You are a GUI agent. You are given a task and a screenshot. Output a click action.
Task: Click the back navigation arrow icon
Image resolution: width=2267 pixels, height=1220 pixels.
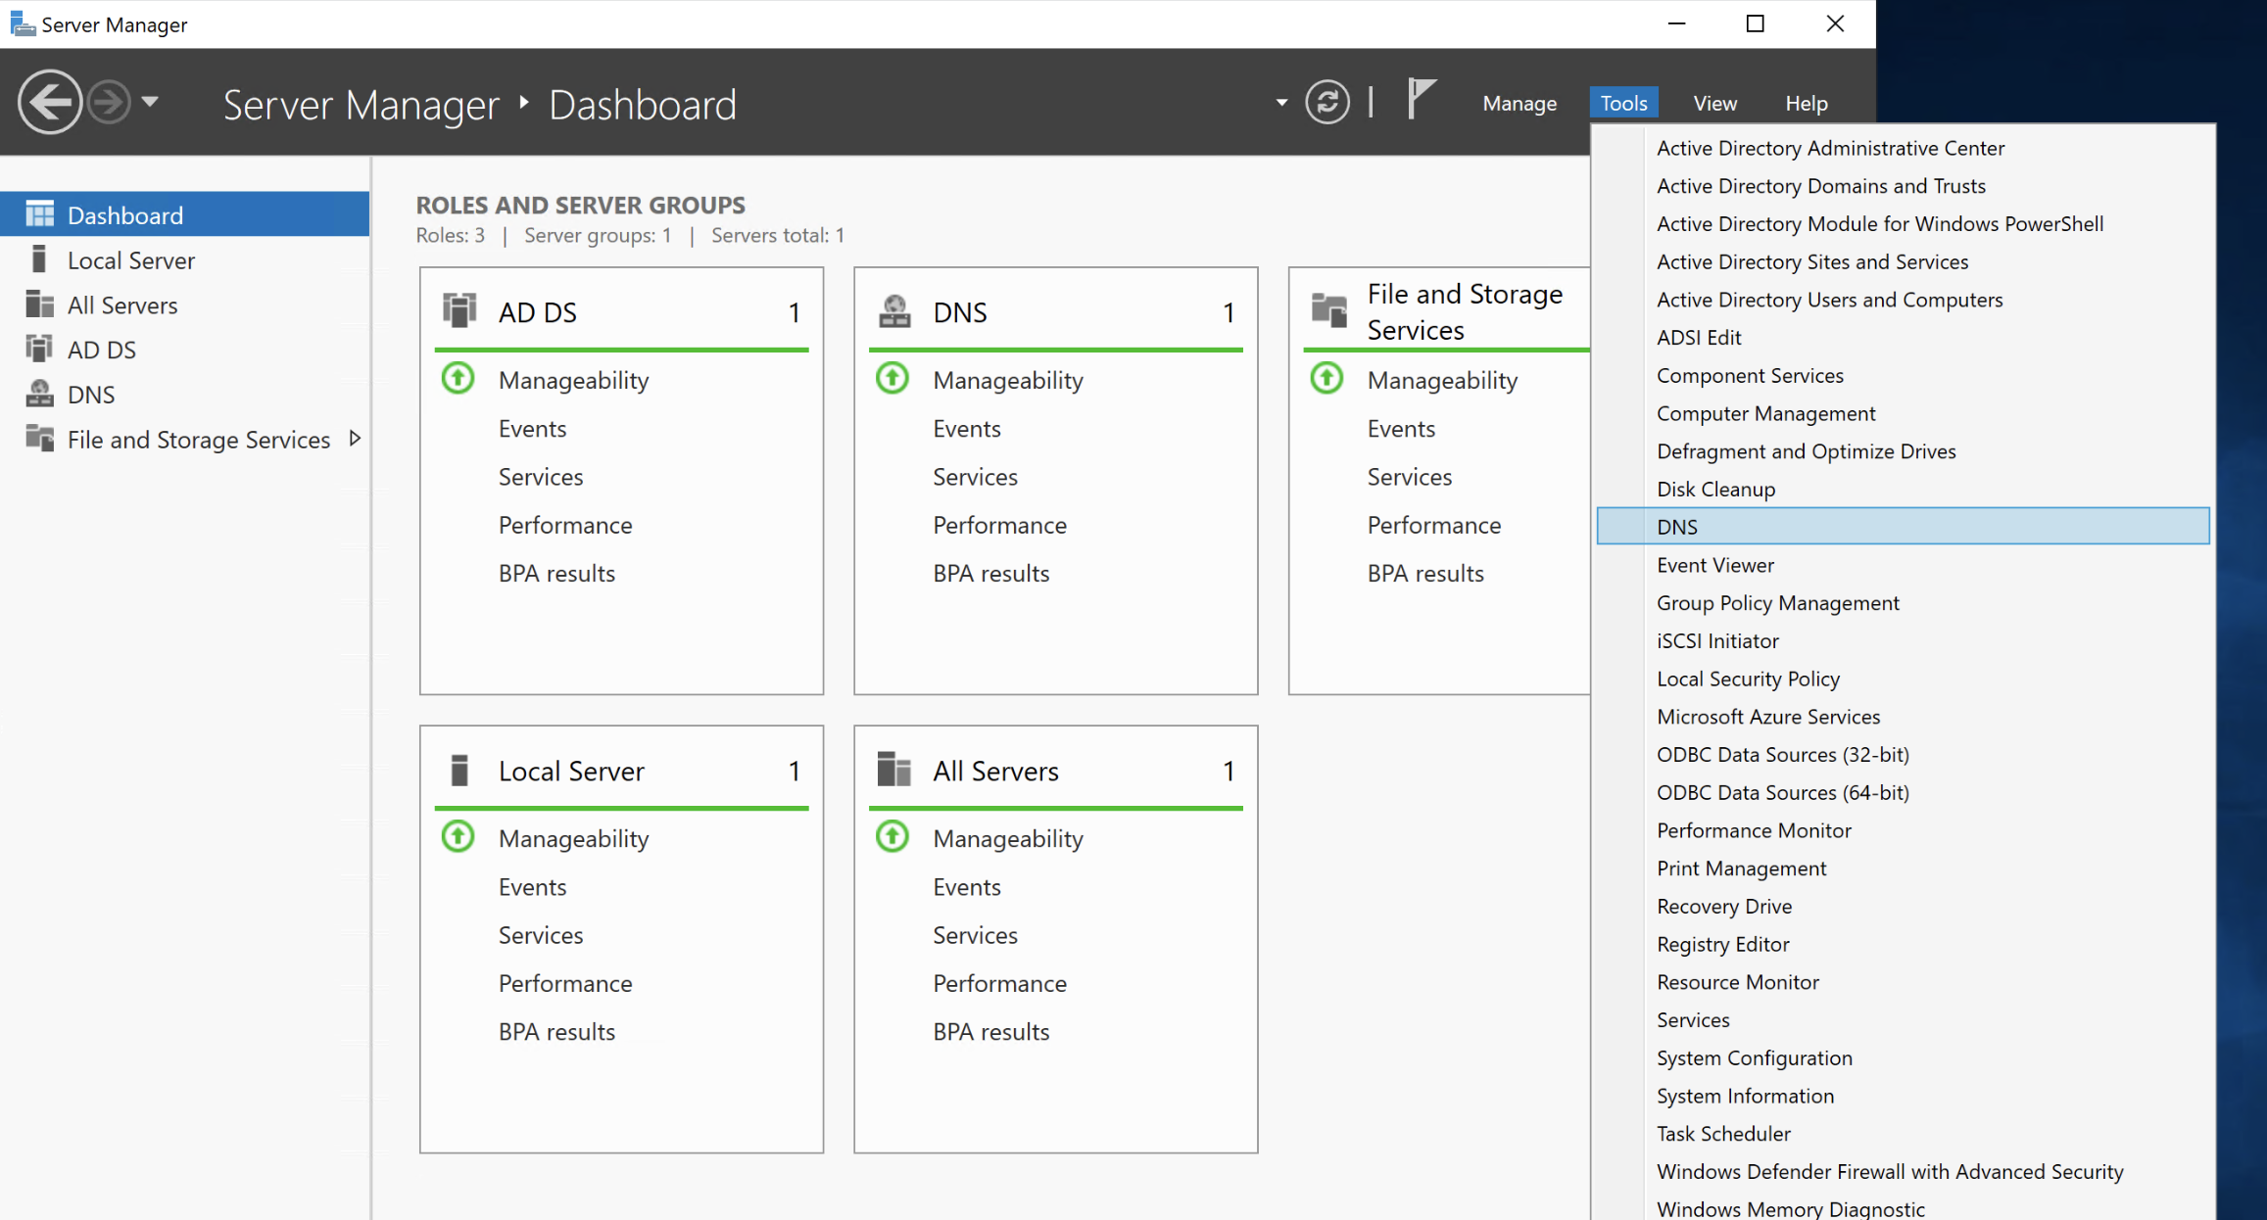pyautogui.click(x=49, y=102)
